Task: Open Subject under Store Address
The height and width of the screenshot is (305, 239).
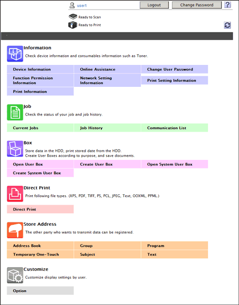Action: pyautogui.click(x=108, y=254)
